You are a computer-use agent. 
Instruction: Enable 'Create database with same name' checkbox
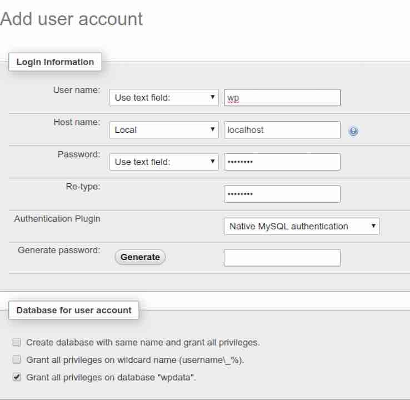click(x=17, y=342)
